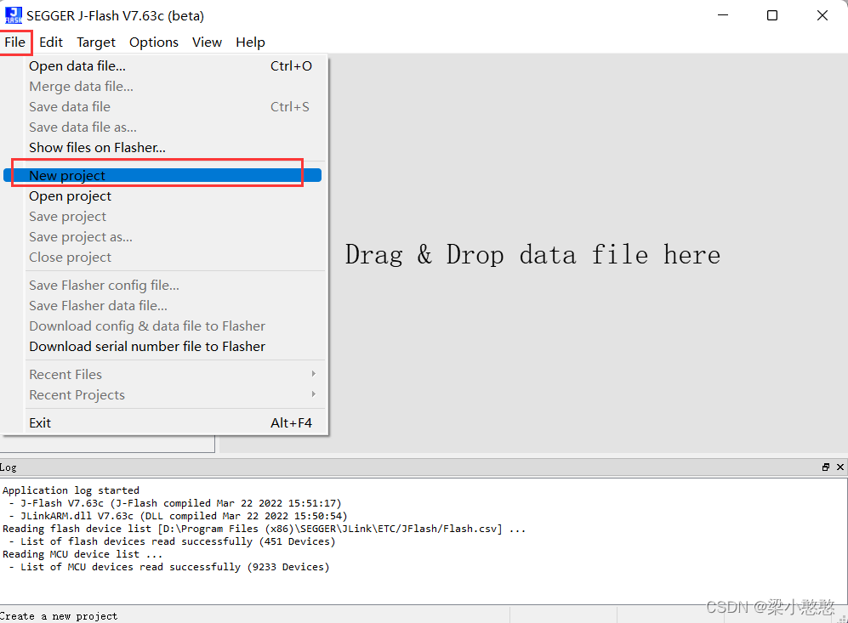Click 'Reading flash device list' log line
Image resolution: width=848 pixels, height=623 pixels.
[264, 529]
